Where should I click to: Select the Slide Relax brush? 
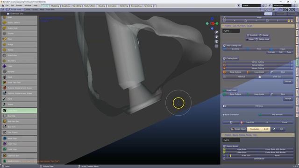19,55
